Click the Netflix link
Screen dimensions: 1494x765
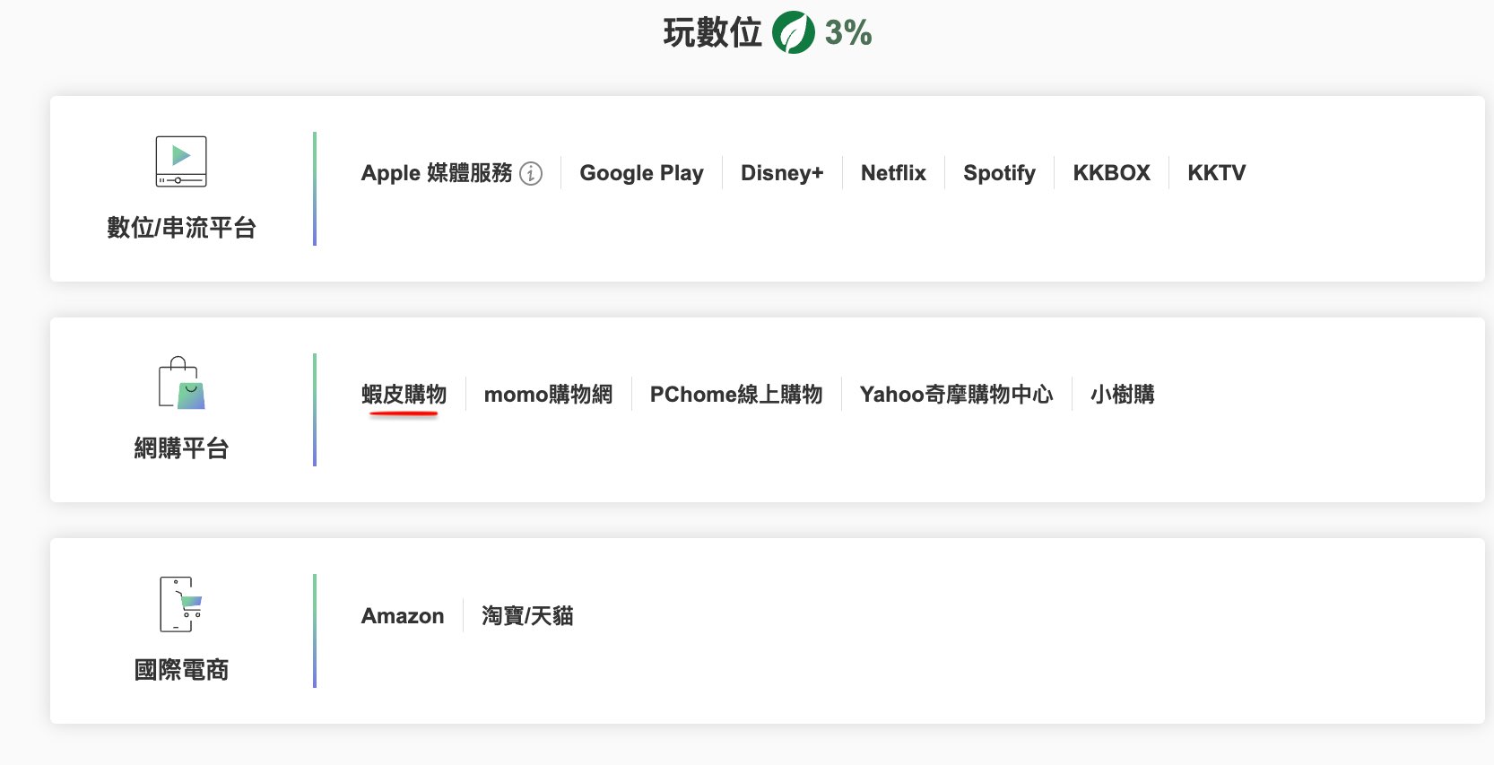[x=893, y=173]
